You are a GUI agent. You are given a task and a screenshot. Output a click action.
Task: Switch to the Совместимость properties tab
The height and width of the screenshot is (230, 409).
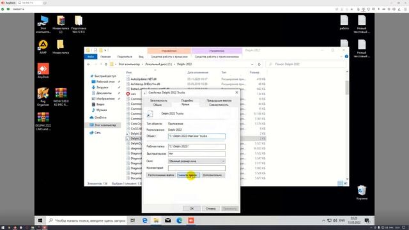tap(219, 105)
